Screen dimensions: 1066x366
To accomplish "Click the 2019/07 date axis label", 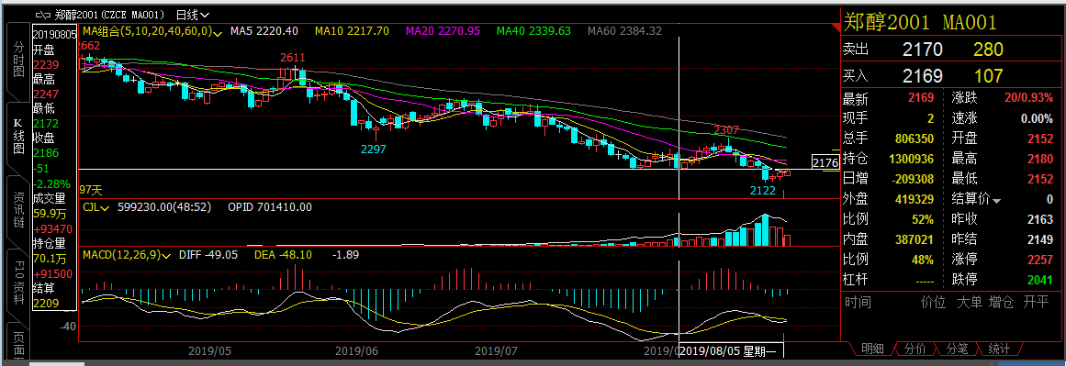I will 496,350.
